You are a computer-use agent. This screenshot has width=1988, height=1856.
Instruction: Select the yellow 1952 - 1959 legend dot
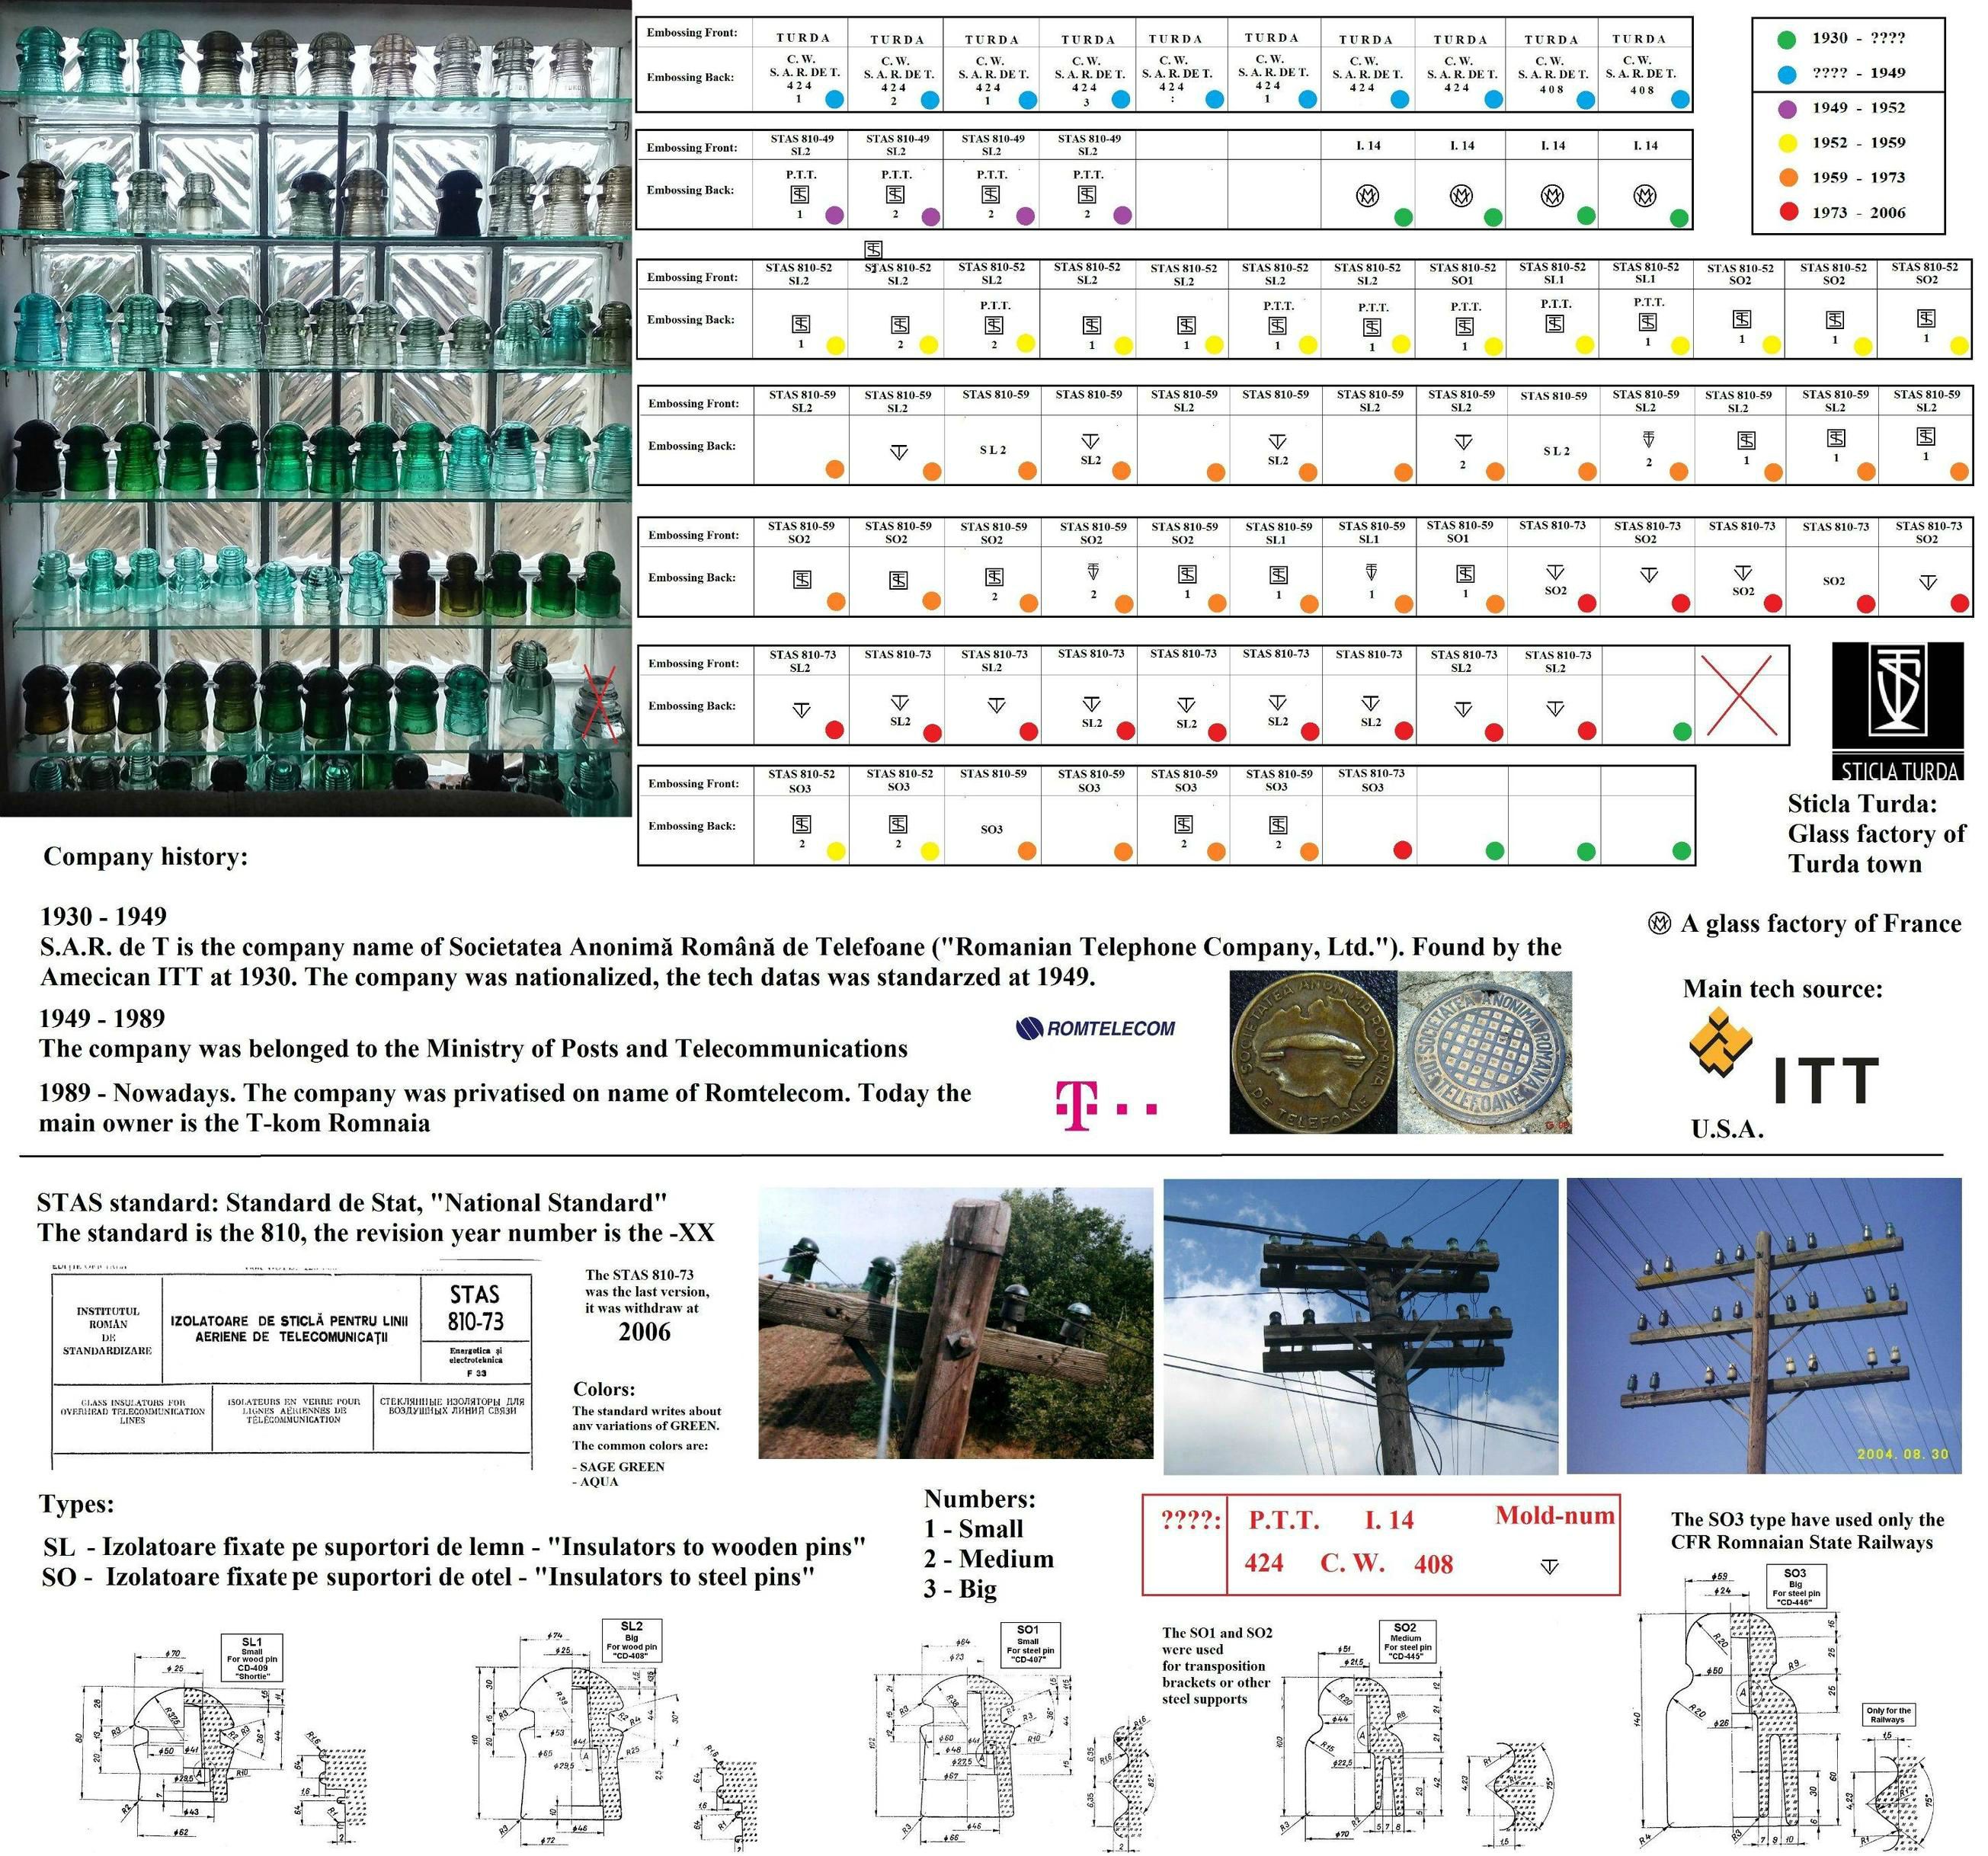point(1787,143)
